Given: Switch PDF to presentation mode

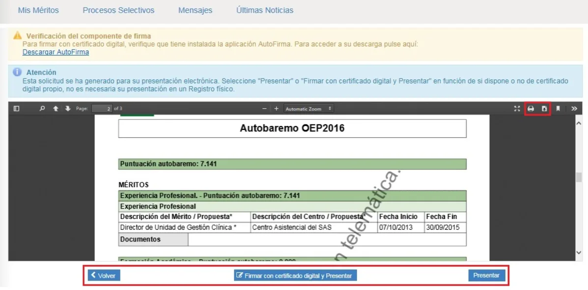Looking at the screenshot, I should pyautogui.click(x=517, y=109).
